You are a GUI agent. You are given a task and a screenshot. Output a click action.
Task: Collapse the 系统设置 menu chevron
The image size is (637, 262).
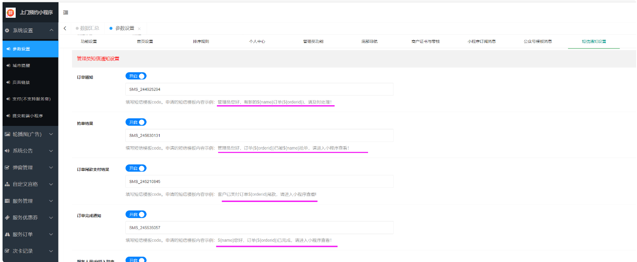tap(51, 30)
